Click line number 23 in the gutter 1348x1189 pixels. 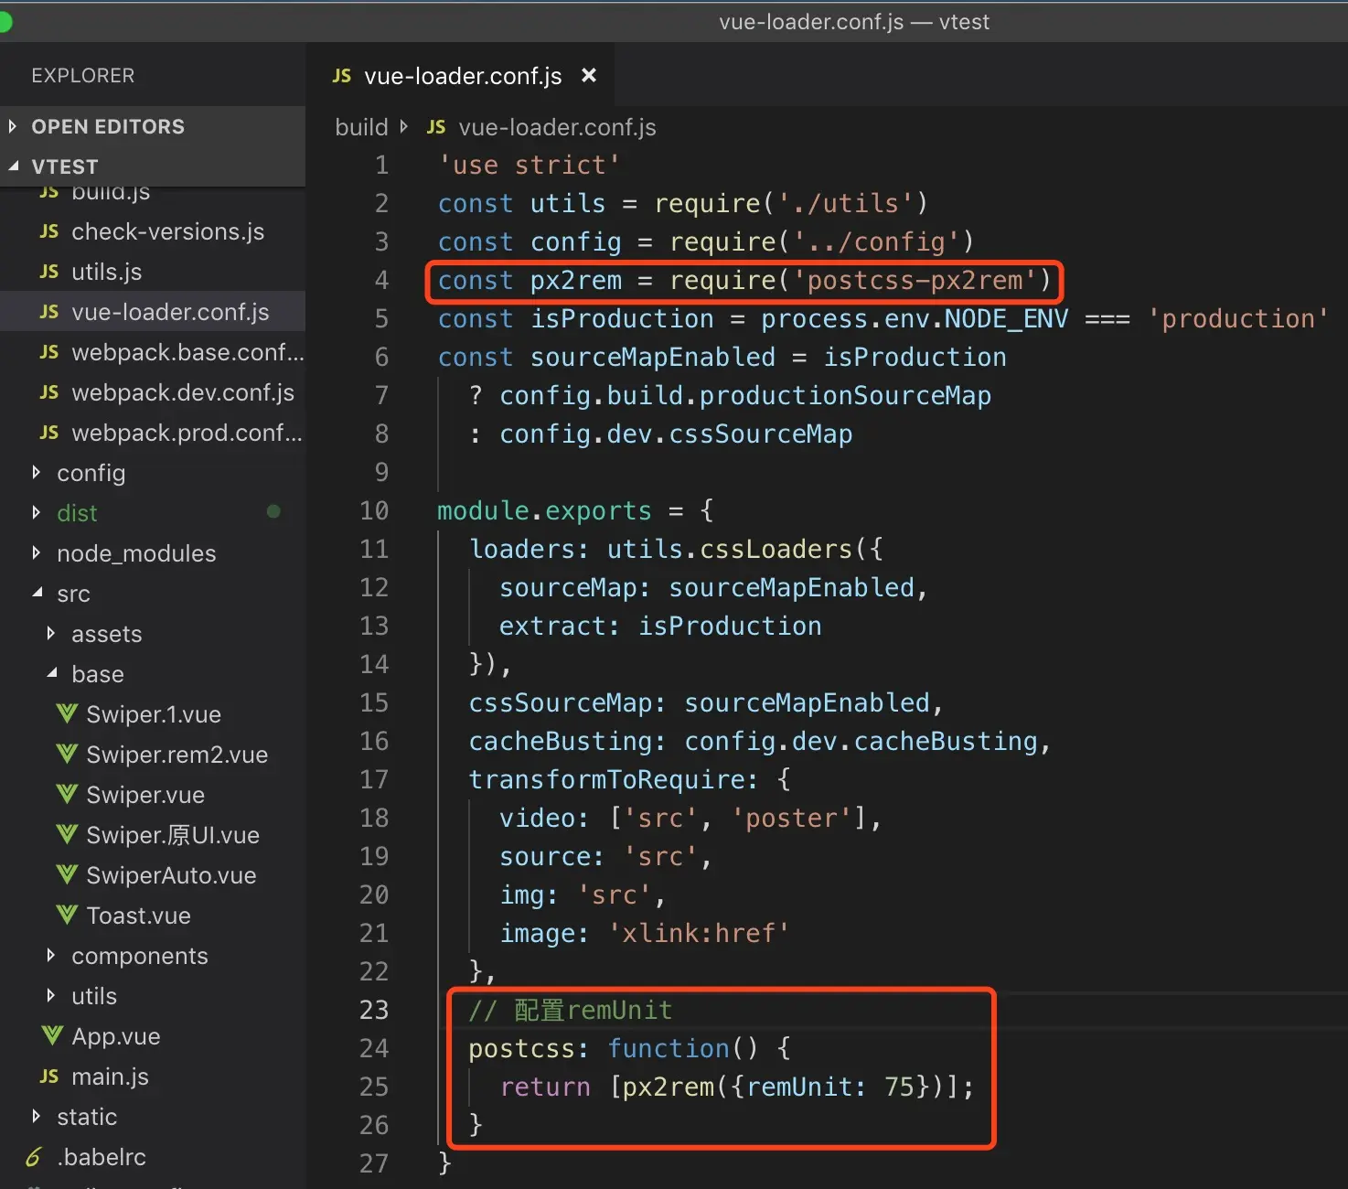pyautogui.click(x=374, y=1011)
